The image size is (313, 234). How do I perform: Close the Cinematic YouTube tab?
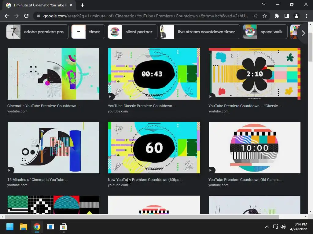click(x=71, y=5)
